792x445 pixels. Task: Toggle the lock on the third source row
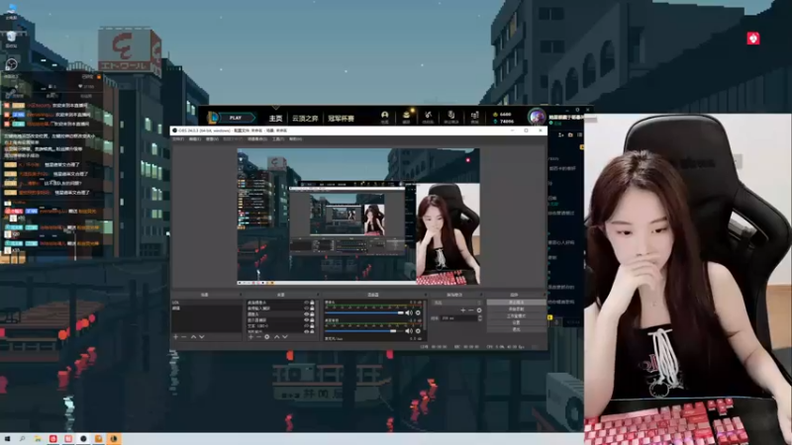312,314
